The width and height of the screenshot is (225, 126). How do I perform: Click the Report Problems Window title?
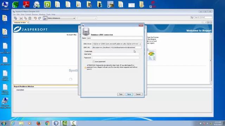point(24,86)
